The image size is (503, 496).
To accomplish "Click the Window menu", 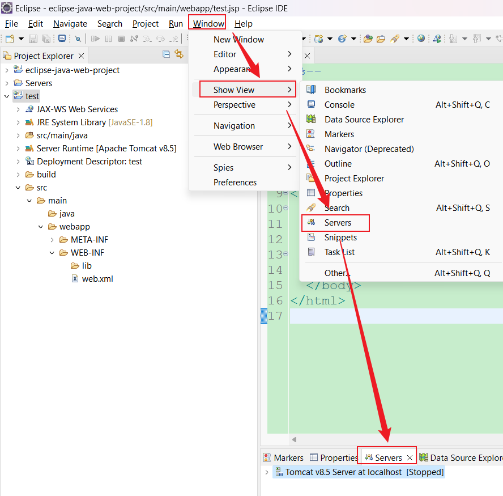I will pos(208,24).
